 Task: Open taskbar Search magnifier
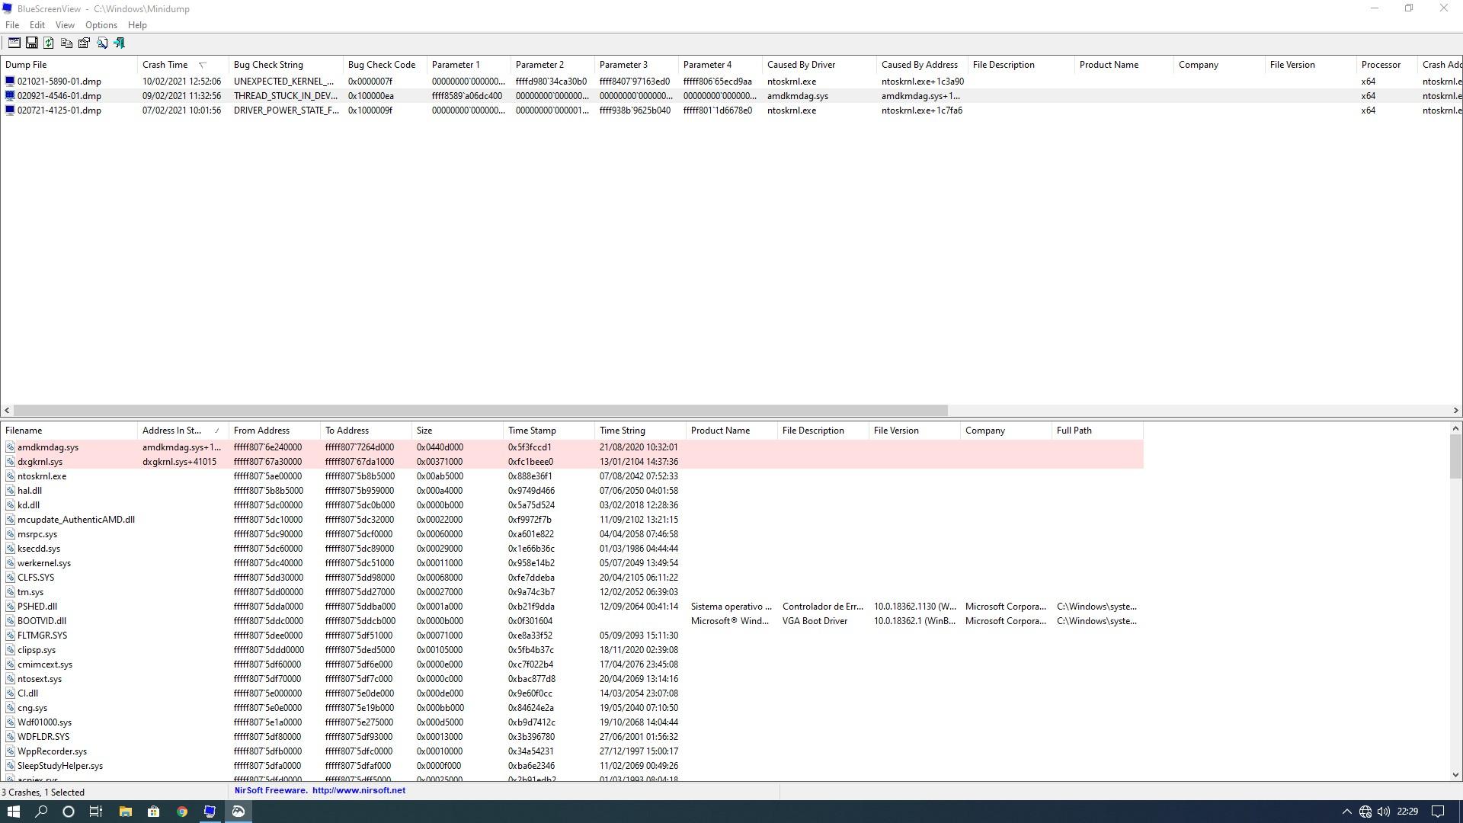(41, 812)
